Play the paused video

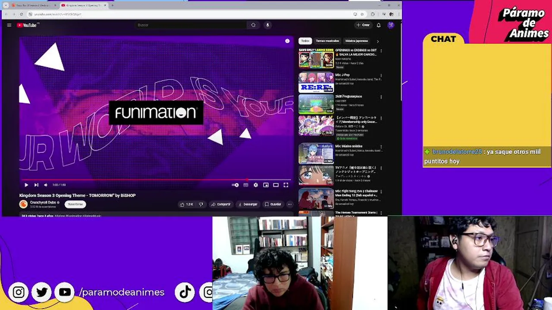[x=26, y=185]
